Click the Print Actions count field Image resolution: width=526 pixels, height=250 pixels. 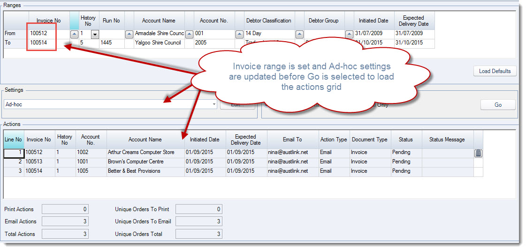[x=65, y=209]
